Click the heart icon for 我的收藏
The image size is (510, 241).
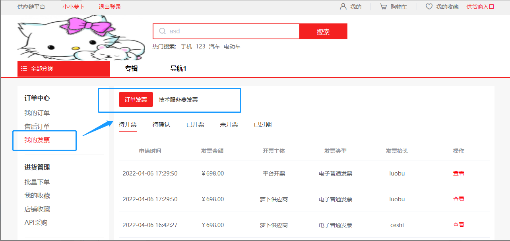(x=429, y=7)
